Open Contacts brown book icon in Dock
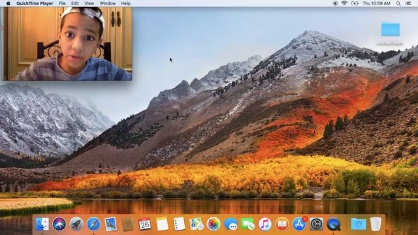This screenshot has height=235, width=418. [x=128, y=224]
